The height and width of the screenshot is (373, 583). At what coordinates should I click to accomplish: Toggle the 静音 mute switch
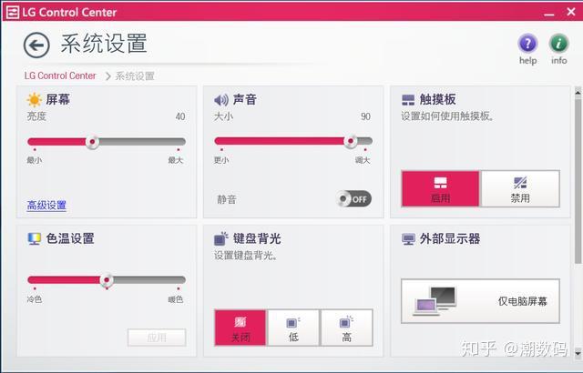tap(353, 199)
